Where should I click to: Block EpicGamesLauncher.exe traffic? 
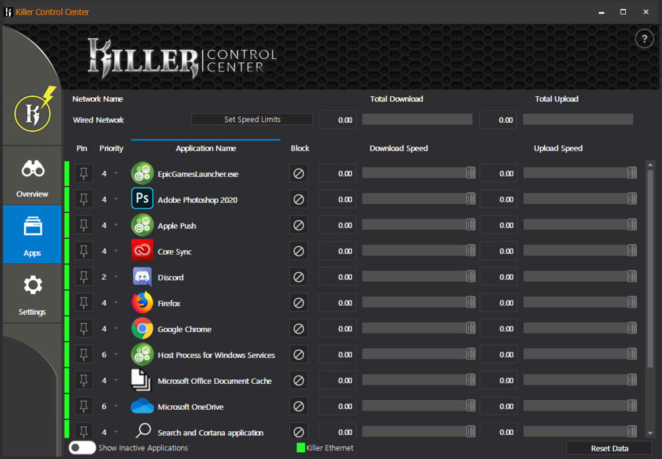click(298, 173)
